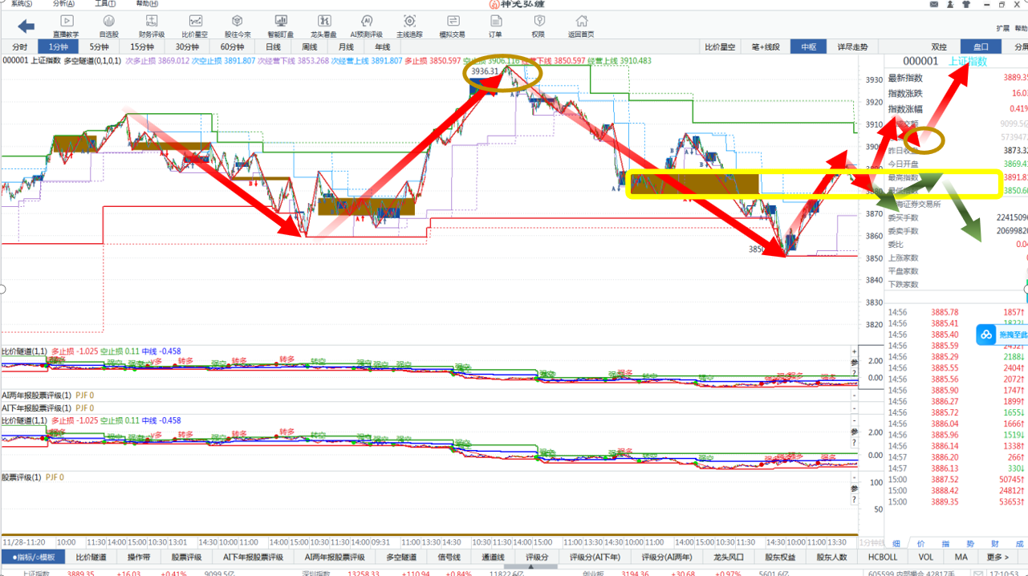Open the 自选股 watchlist icon
This screenshot has width=1028, height=576.
click(108, 26)
